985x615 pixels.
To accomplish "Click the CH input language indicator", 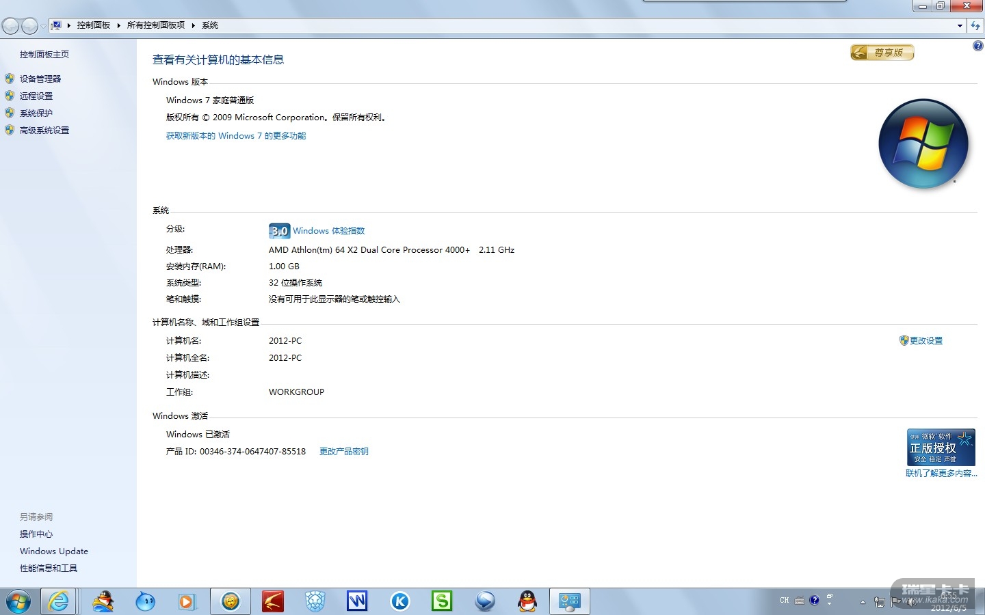I will point(785,601).
